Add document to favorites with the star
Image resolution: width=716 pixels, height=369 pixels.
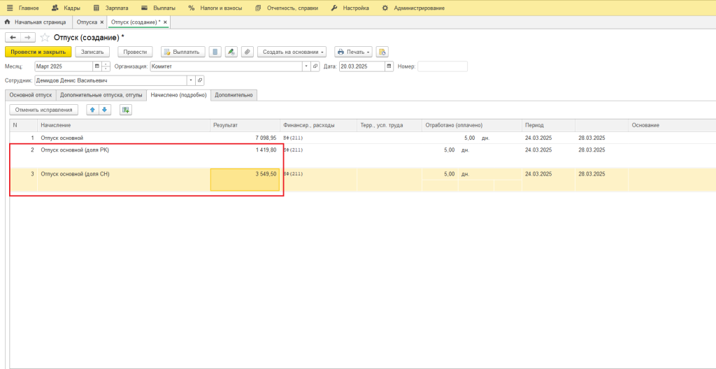(x=45, y=38)
